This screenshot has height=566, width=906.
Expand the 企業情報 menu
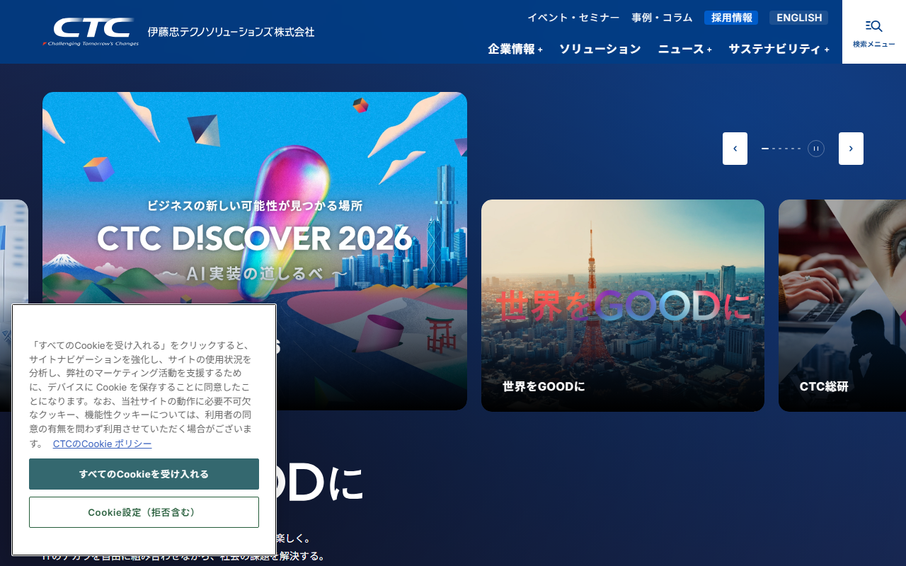[x=515, y=49]
